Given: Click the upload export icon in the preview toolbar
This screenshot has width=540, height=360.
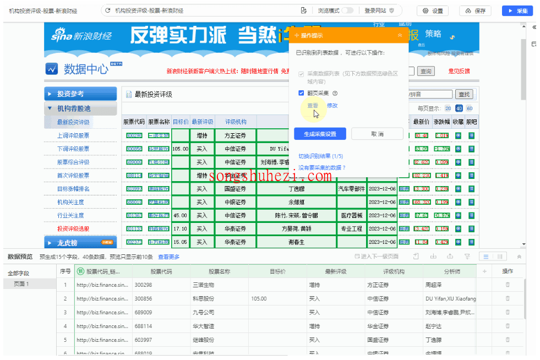Looking at the screenshot, I should click(x=450, y=257).
